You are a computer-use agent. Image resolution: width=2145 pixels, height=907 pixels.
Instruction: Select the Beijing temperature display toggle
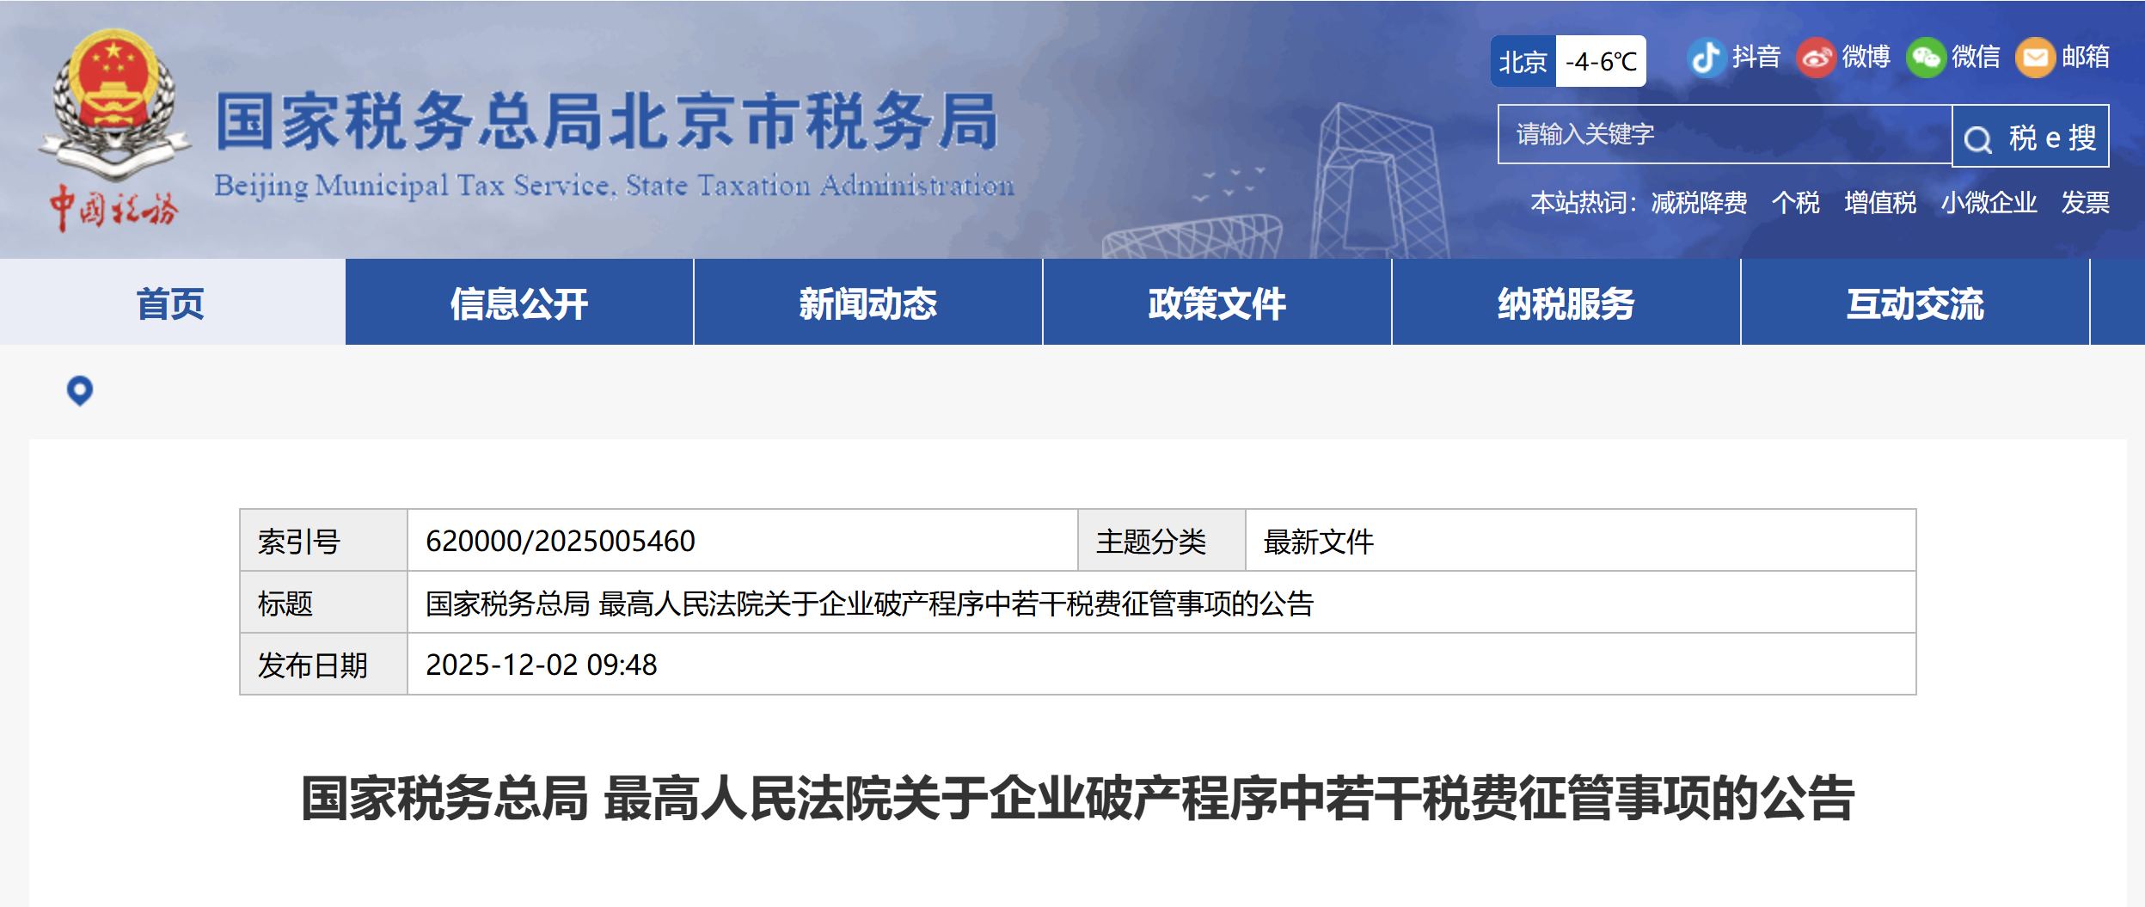[x=1602, y=60]
